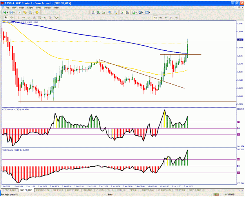Select the Trendline drawing tool

(x=29, y=18)
